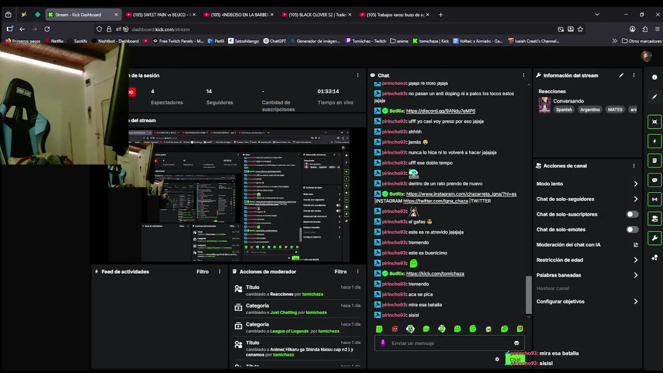Open Filtro in Acciones de moderador

tap(340, 271)
